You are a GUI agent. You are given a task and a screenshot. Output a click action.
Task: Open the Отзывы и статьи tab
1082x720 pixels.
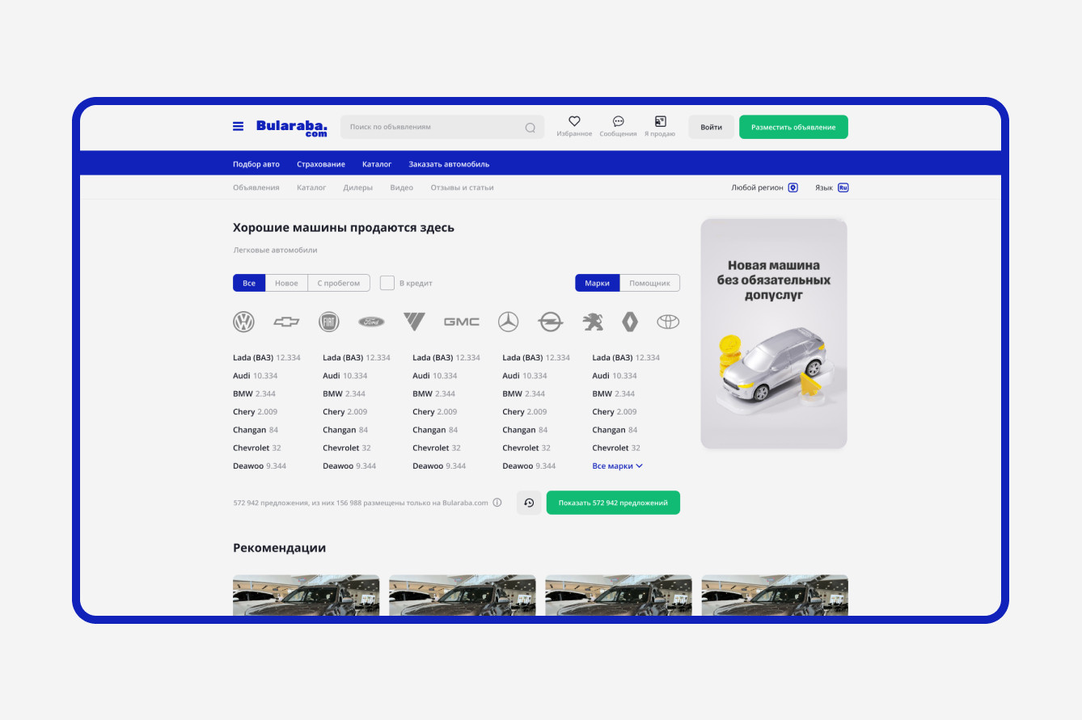(463, 187)
